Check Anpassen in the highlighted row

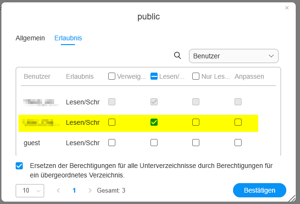coord(238,122)
